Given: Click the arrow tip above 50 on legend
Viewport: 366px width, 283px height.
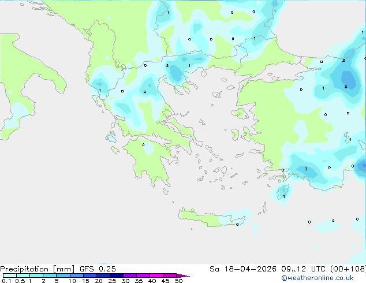Looking at the screenshot, I should 183,275.
